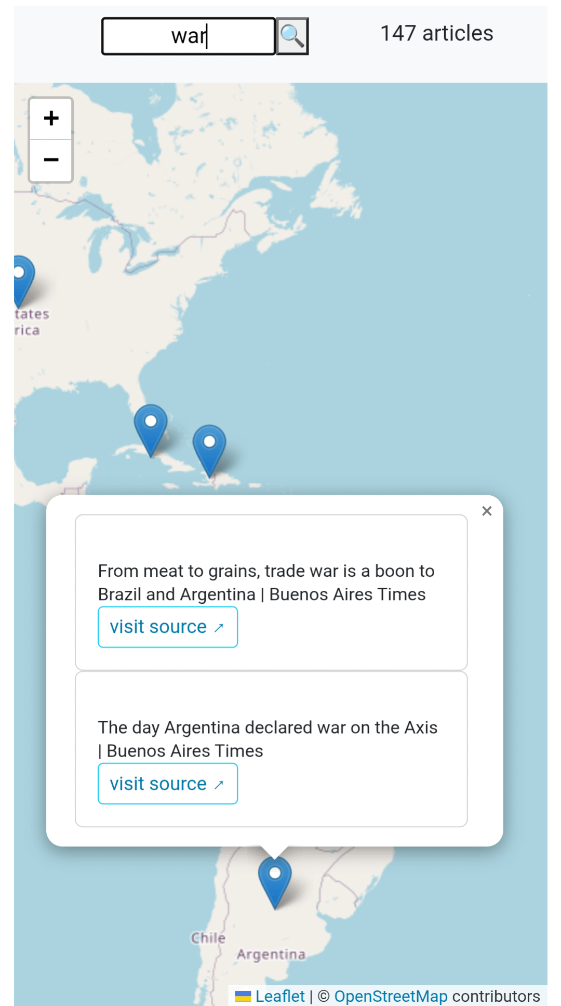Image resolution: width=561 pixels, height=1006 pixels.
Task: Click the Argentina country label on map
Action: coord(271,955)
